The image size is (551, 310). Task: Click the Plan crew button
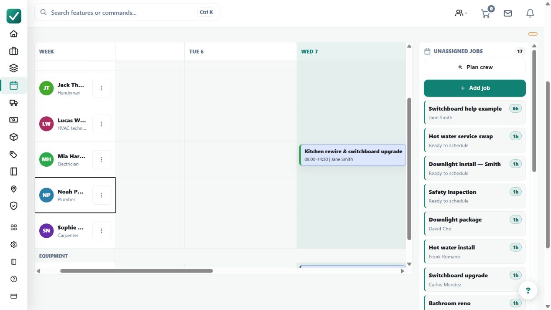475,67
